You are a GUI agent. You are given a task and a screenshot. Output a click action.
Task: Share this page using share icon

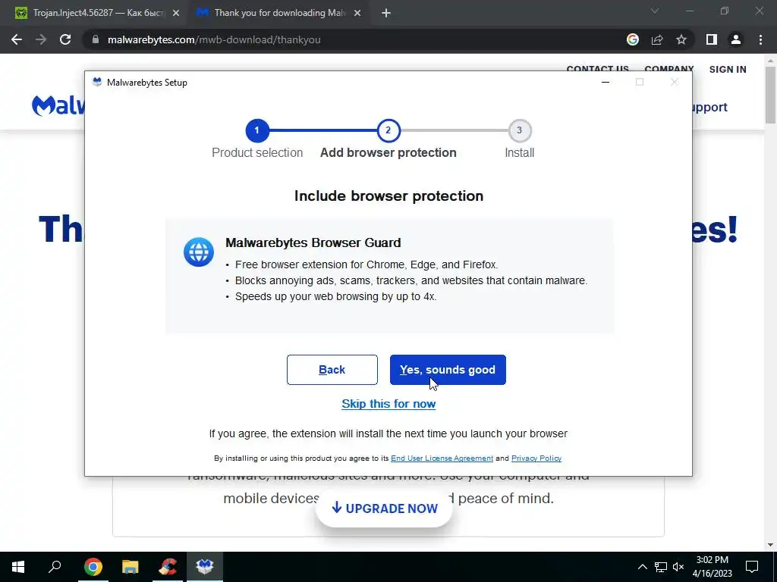(657, 39)
